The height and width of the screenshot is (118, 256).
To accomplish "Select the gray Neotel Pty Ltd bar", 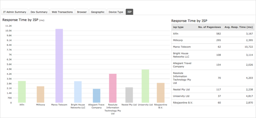I will [129, 95].
